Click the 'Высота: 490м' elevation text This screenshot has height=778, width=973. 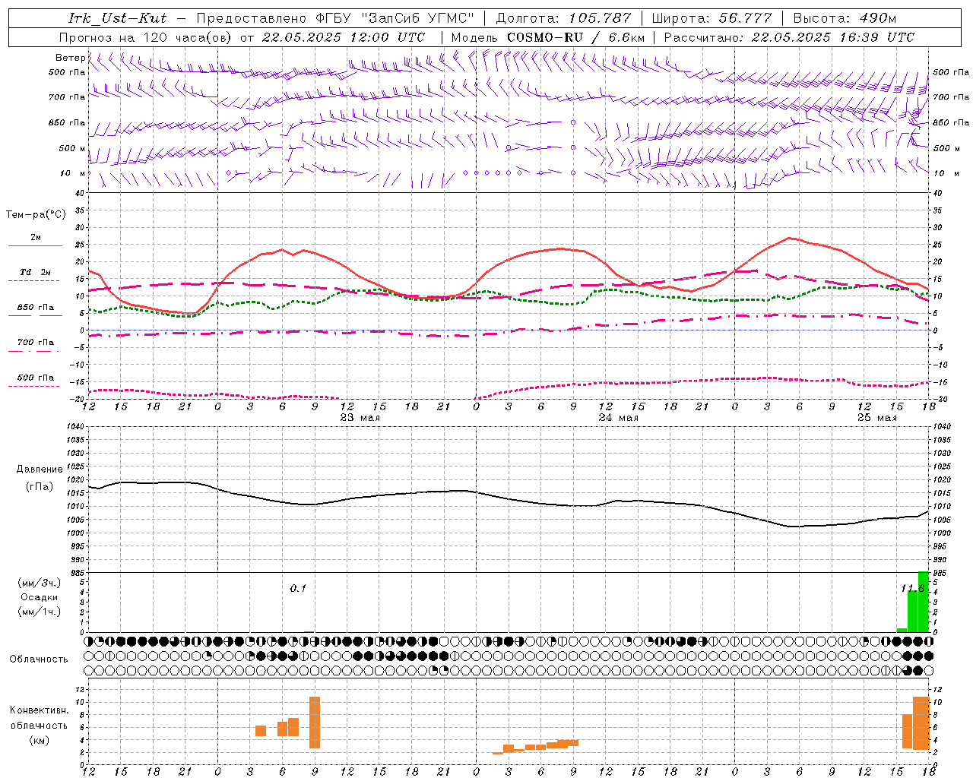pyautogui.click(x=845, y=18)
